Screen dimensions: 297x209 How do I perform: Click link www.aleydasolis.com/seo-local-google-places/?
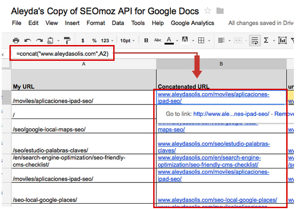(217, 200)
